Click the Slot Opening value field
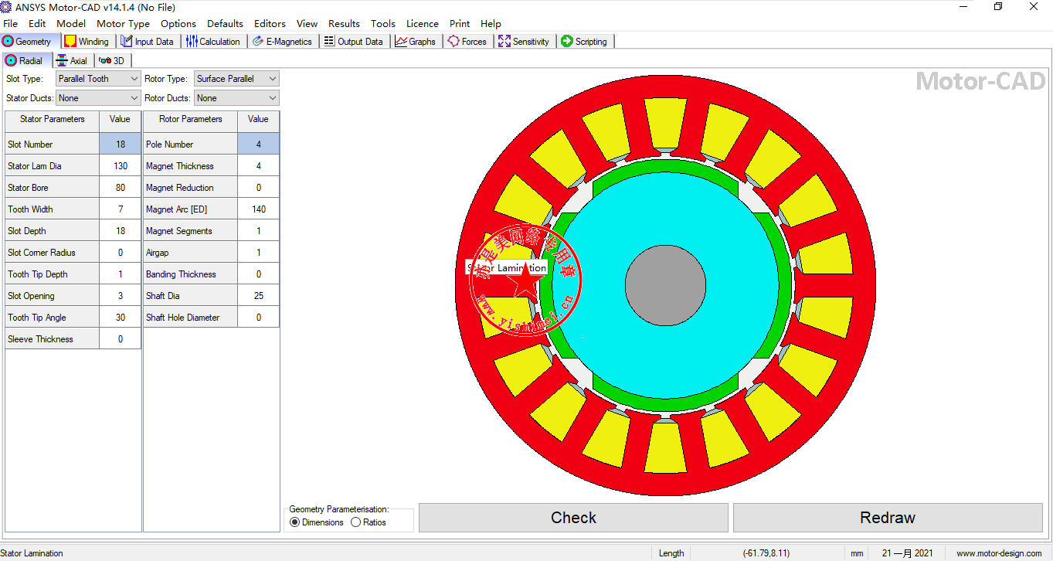Viewport: 1053px width, 561px height. pyautogui.click(x=121, y=296)
